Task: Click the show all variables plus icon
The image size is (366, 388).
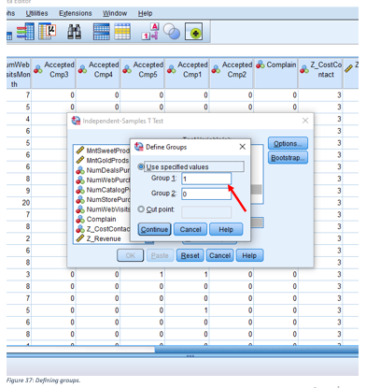Action: click(x=193, y=32)
